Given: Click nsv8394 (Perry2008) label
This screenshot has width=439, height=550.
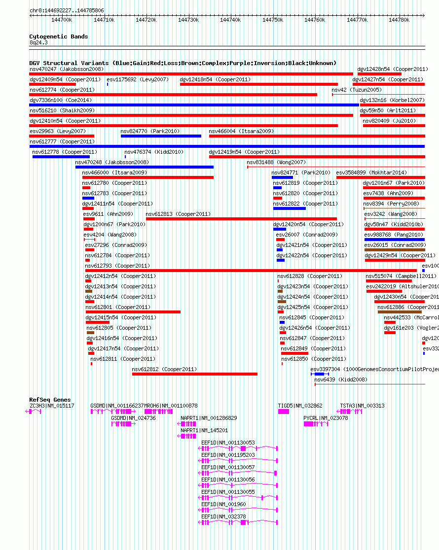Looking at the screenshot, I should point(391,204).
